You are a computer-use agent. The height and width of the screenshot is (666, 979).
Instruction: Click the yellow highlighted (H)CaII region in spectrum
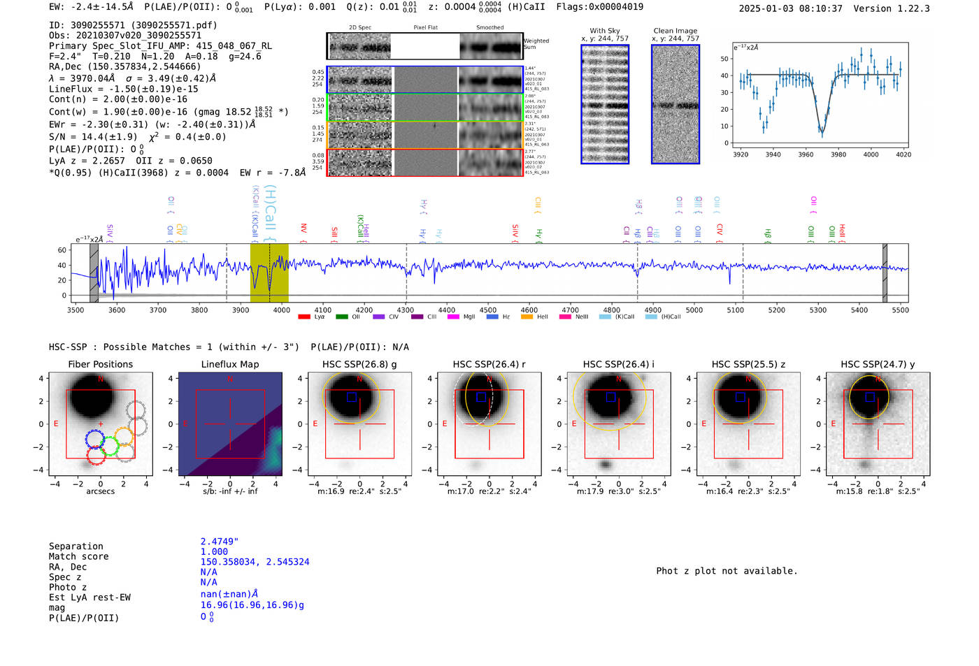click(269, 273)
